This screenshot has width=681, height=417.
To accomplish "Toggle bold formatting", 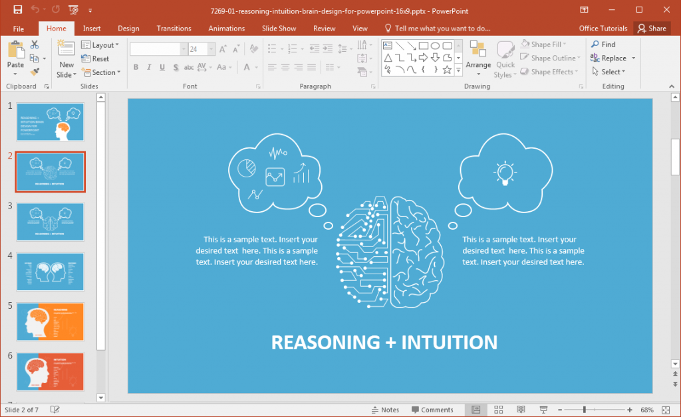I will click(x=136, y=67).
